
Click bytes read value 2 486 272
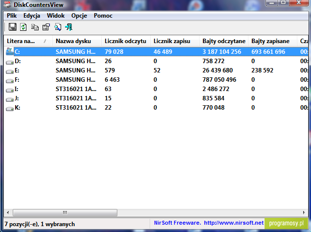coord(216,89)
